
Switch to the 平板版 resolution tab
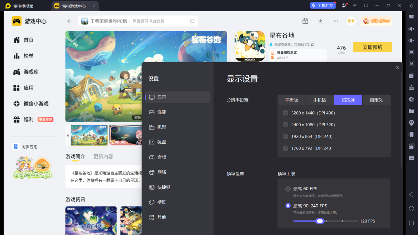click(x=291, y=100)
